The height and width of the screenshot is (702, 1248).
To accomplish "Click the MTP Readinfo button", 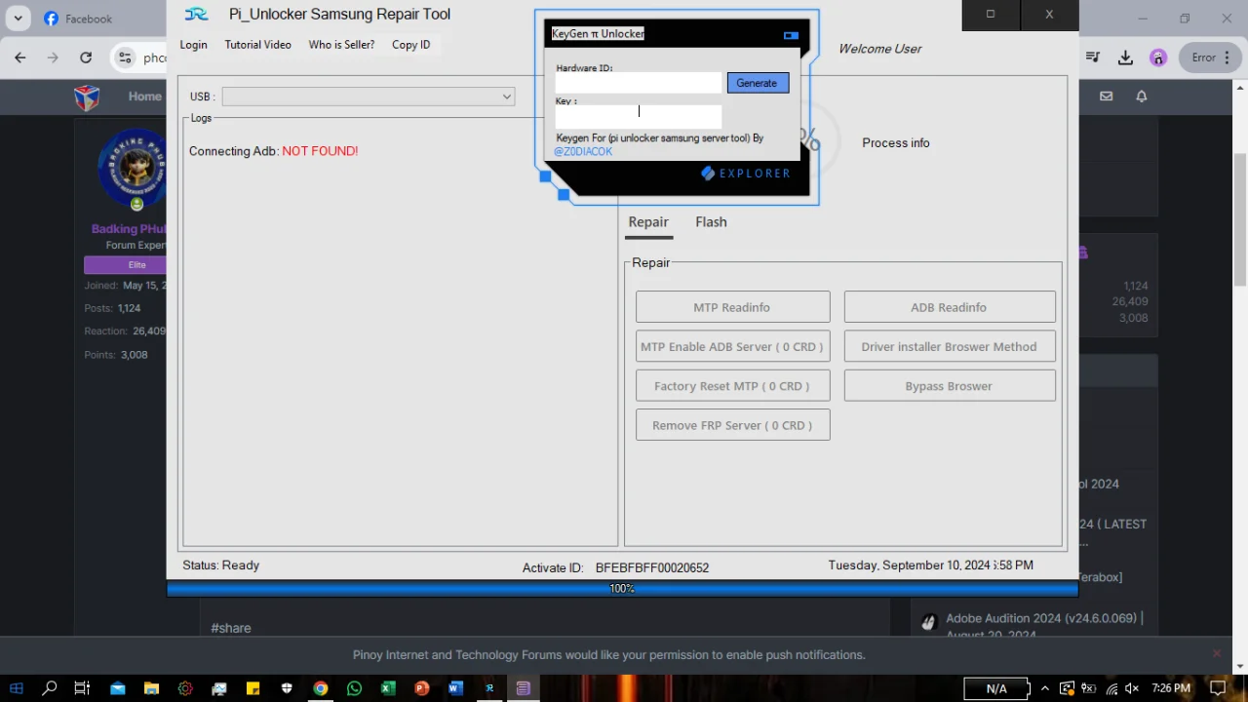I will click(x=732, y=307).
